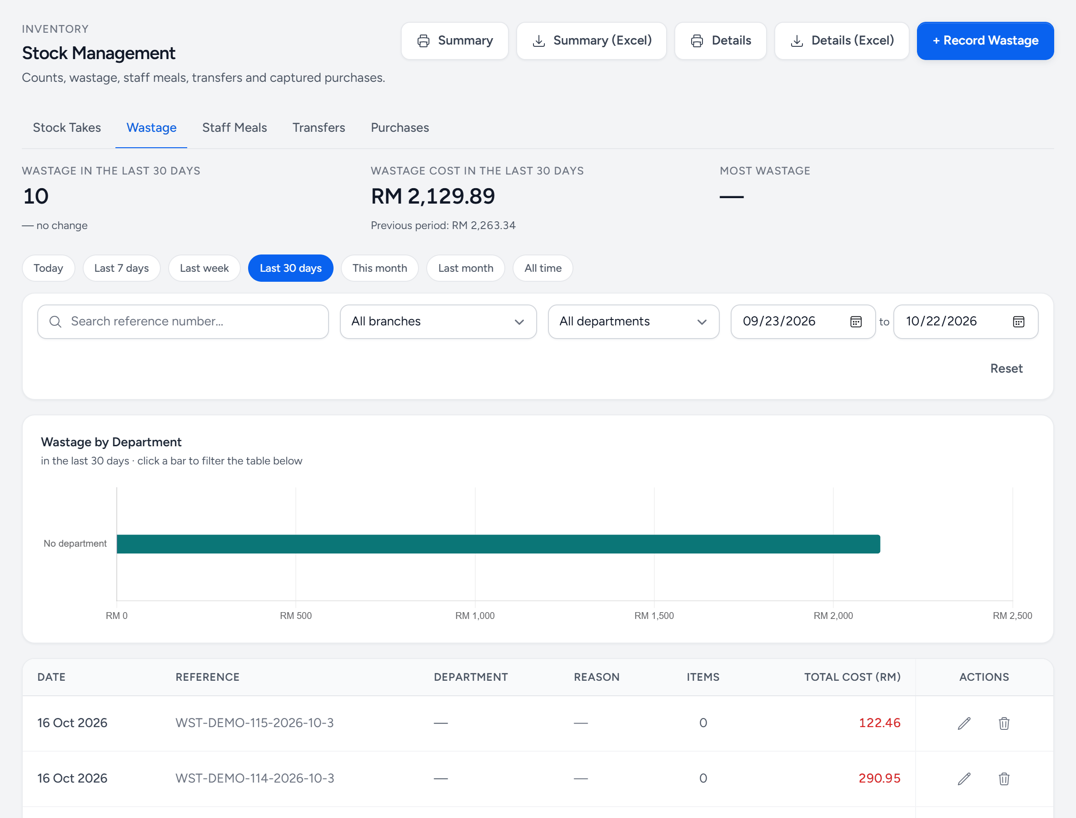This screenshot has width=1076, height=818.
Task: Select Last month filter chip
Action: [465, 268]
